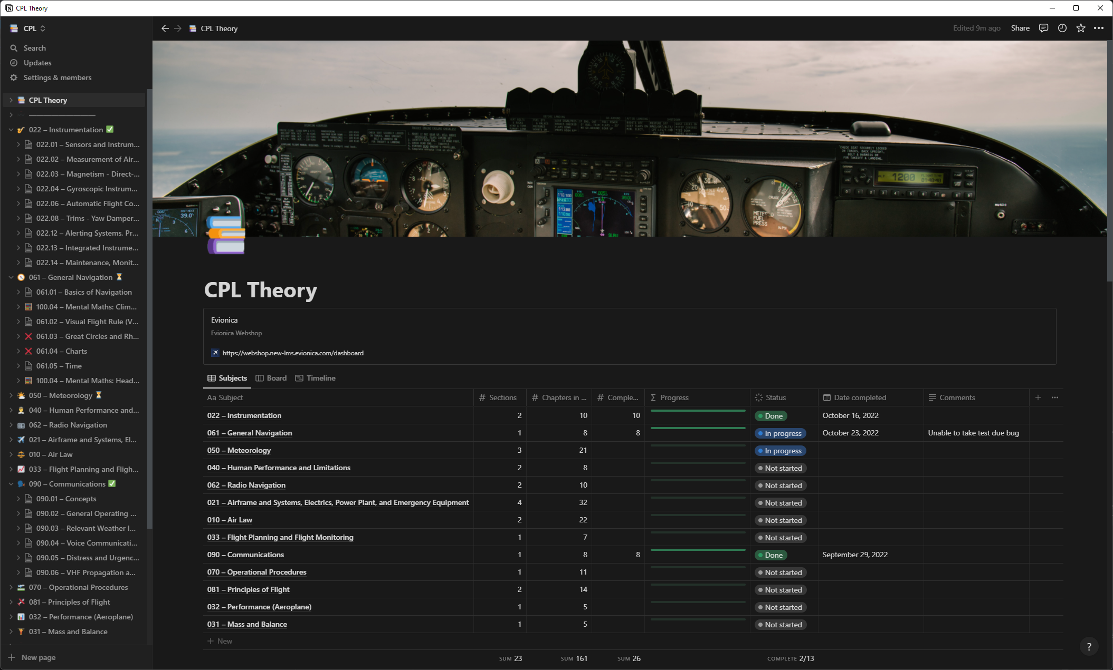Favorite this page with star icon
The height and width of the screenshot is (670, 1113).
pos(1081,28)
